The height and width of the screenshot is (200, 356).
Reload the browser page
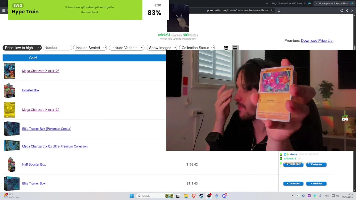point(342,11)
